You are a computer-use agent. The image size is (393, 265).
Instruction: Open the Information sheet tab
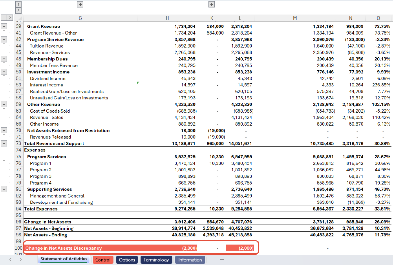tap(190, 260)
